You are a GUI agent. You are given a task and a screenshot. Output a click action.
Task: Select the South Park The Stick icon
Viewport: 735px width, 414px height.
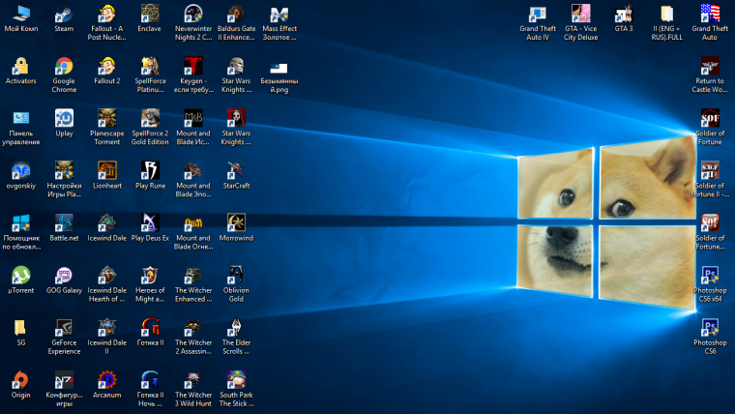(236, 379)
